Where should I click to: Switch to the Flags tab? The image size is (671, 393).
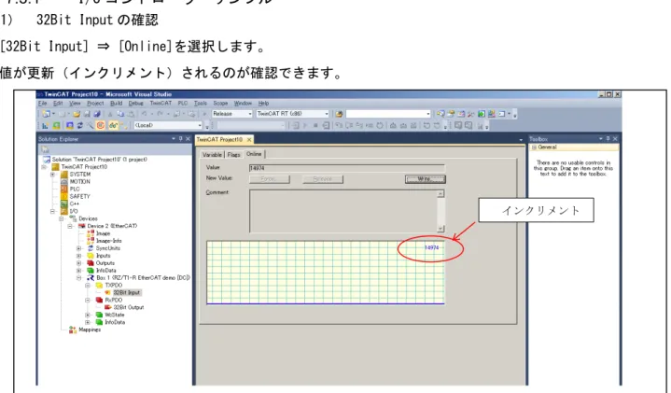pyautogui.click(x=233, y=155)
